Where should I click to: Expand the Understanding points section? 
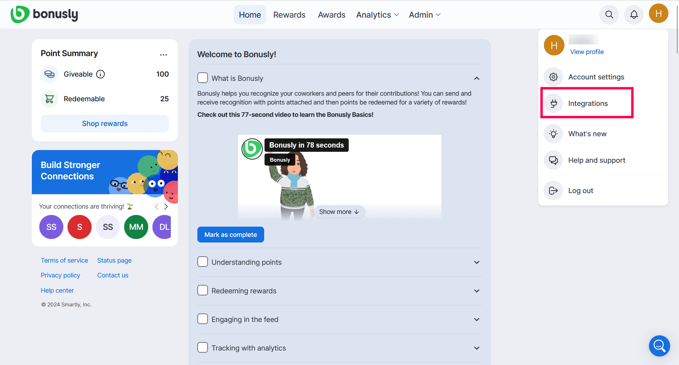(x=477, y=262)
